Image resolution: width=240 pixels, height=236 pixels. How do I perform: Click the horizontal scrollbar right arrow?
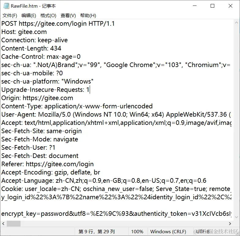click(230, 223)
